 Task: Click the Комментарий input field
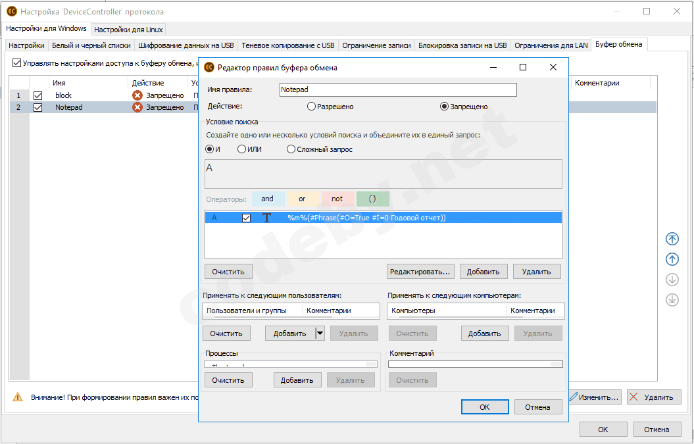coord(476,364)
